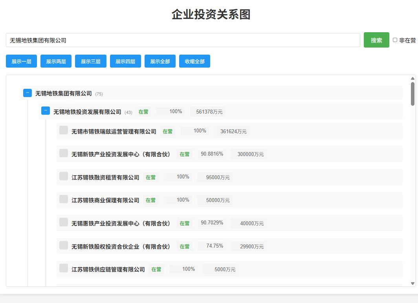
Task: Select 无锡市锡铁瑞兹运营管理有限公司 row name
Action: pyautogui.click(x=114, y=132)
